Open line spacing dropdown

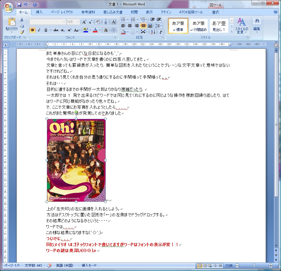[159, 26]
